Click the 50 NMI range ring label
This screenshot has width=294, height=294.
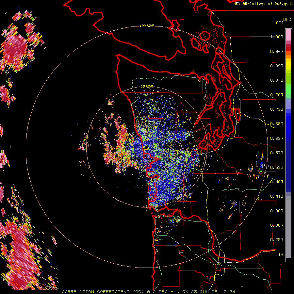tap(147, 86)
